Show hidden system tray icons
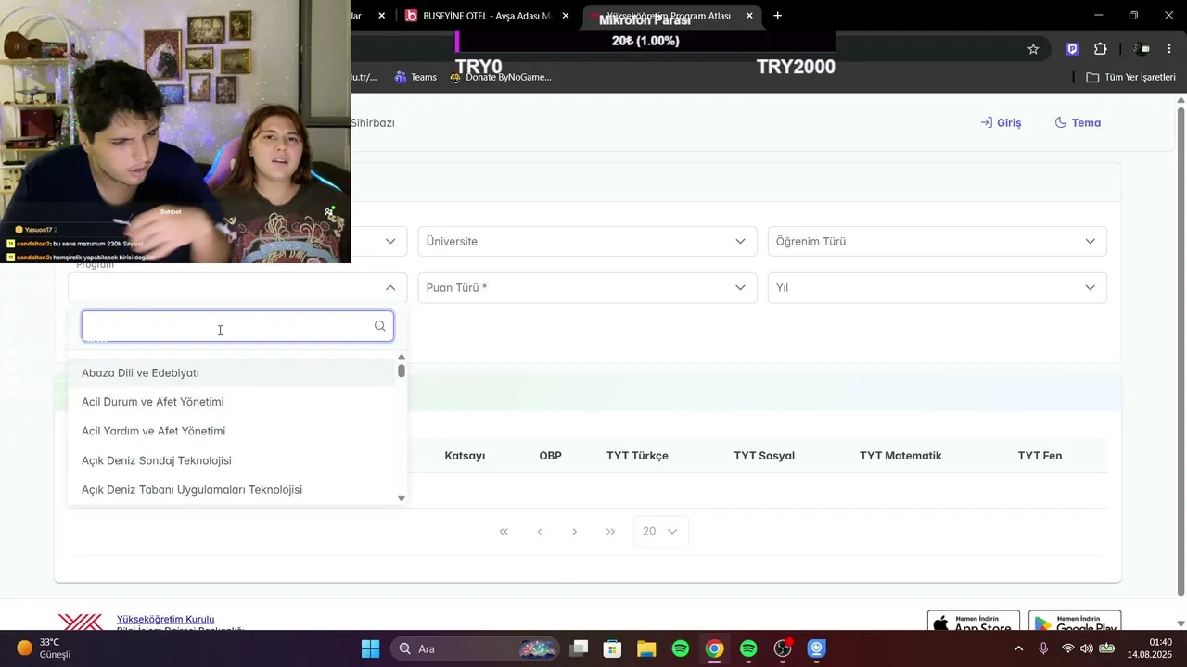This screenshot has height=667, width=1187. tap(1018, 648)
